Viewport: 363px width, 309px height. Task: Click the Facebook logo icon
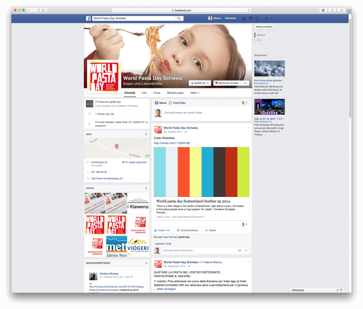pos(88,19)
